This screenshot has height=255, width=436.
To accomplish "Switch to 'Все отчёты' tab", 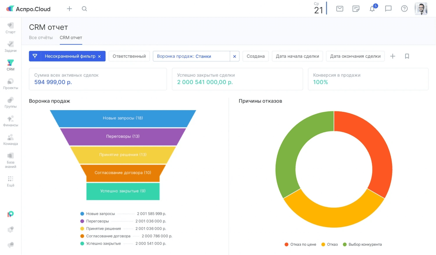I will point(41,38).
